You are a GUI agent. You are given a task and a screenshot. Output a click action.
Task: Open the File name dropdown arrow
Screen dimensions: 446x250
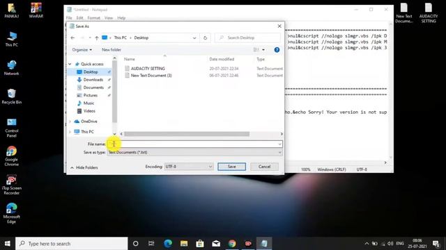[279, 144]
